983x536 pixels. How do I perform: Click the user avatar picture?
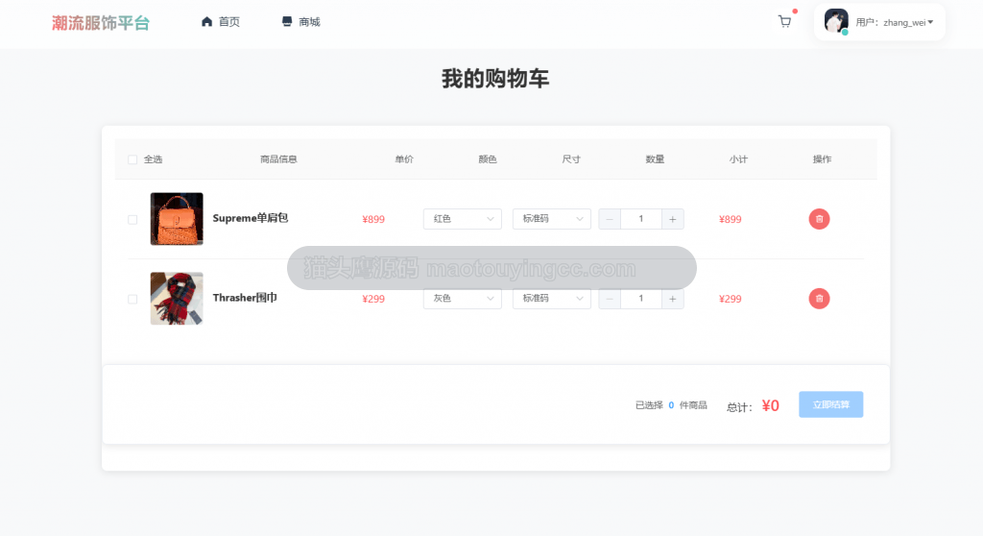pyautogui.click(x=836, y=21)
